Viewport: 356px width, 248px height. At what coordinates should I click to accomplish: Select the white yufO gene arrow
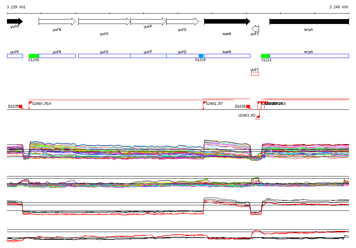(104, 22)
